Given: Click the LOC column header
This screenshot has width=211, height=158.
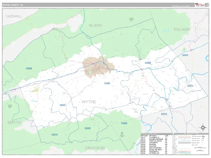Looking at the screenshot, I should click(166, 136).
